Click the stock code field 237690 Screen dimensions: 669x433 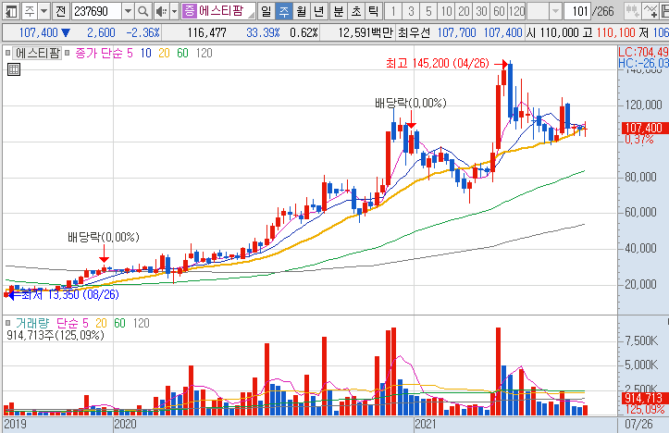(x=97, y=11)
